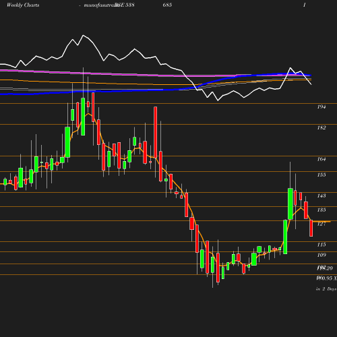Click the '685' number in header
This screenshot has height=337, width=337.
pos(167,5)
